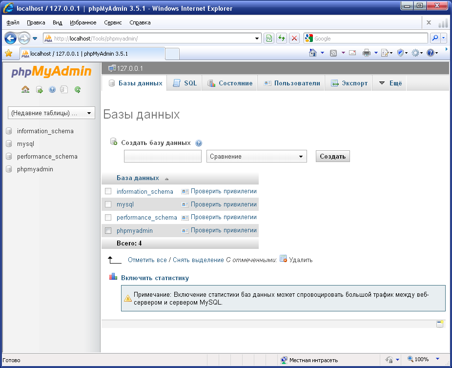Tick the performance_schema checkbox

coord(108,217)
